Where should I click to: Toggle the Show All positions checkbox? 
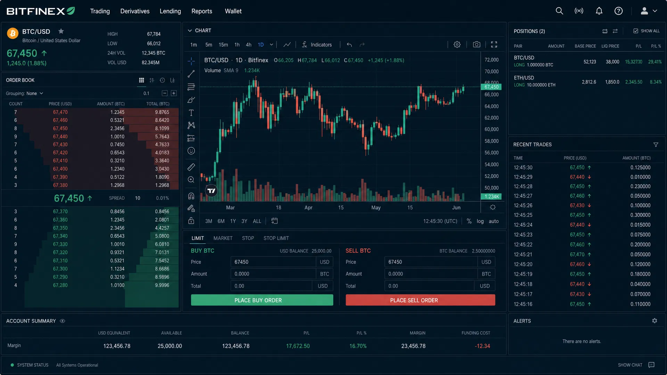pyautogui.click(x=635, y=31)
